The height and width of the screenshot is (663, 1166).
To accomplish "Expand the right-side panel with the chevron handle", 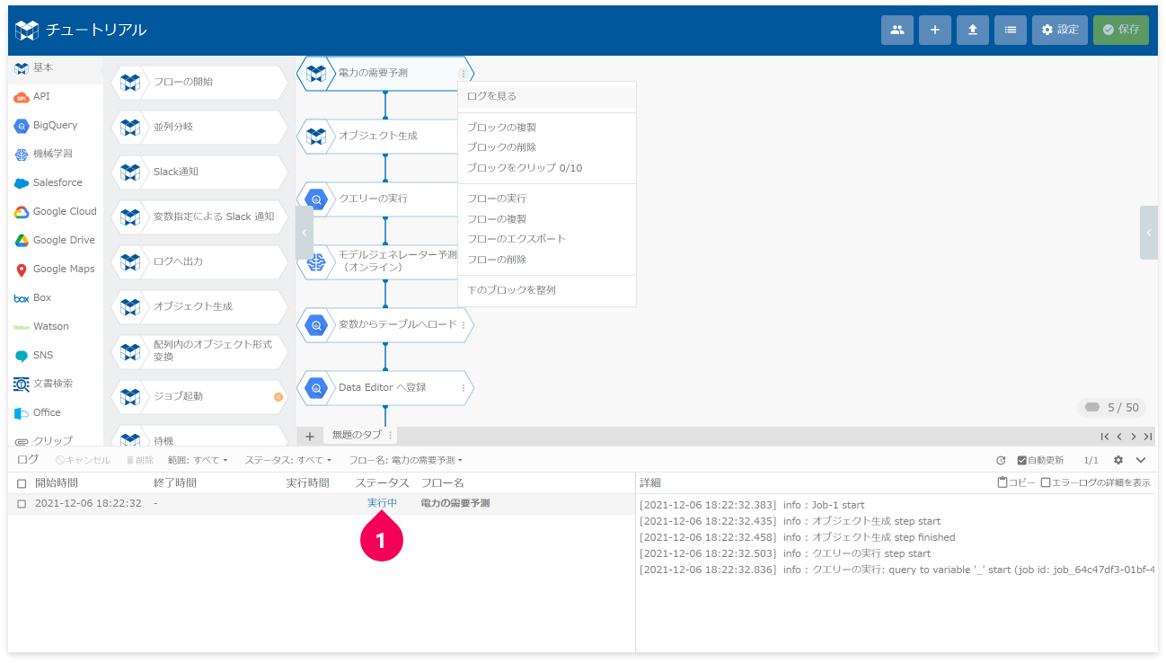I will pos(1149,233).
